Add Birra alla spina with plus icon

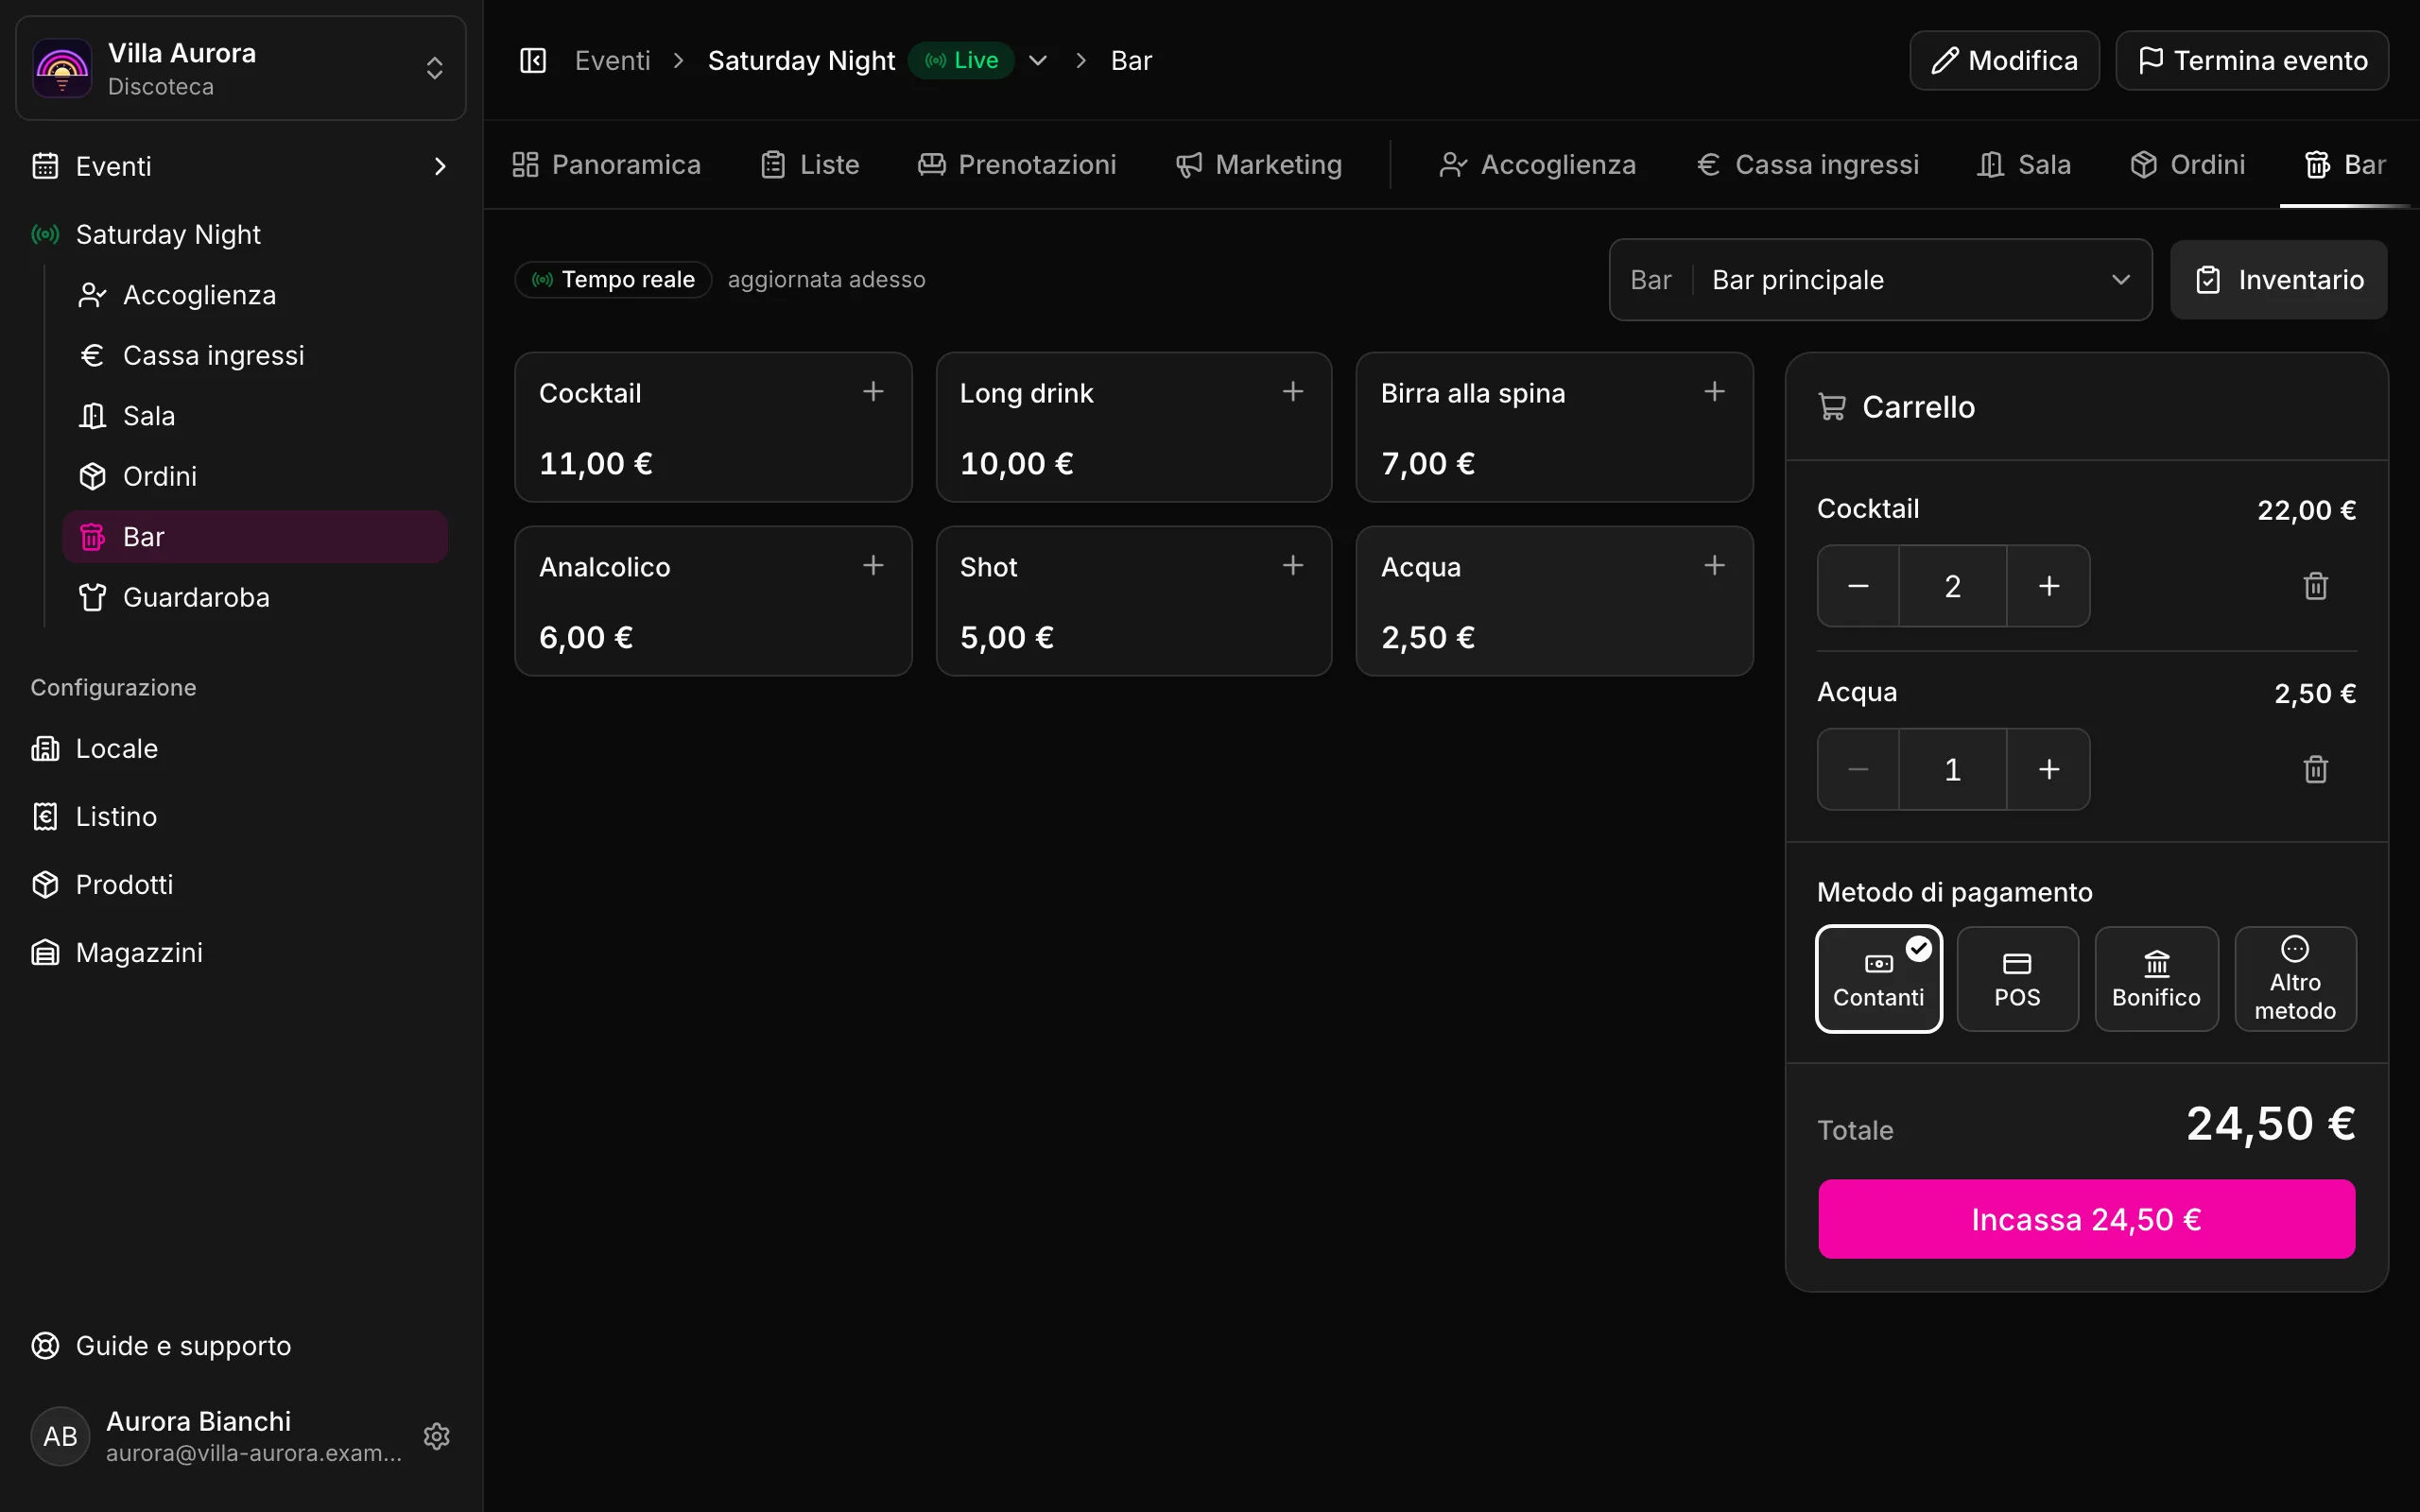1714,392
